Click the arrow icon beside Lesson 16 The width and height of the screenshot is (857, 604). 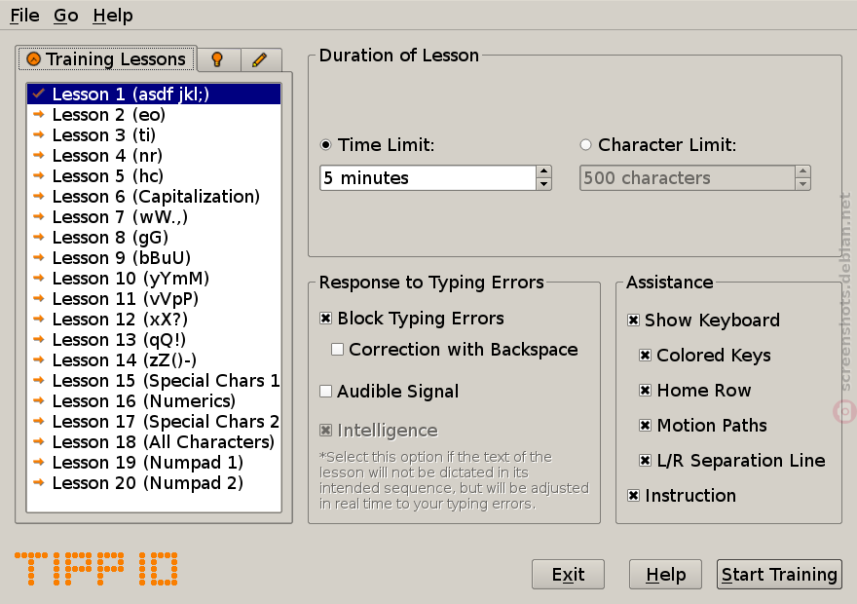tap(38, 400)
